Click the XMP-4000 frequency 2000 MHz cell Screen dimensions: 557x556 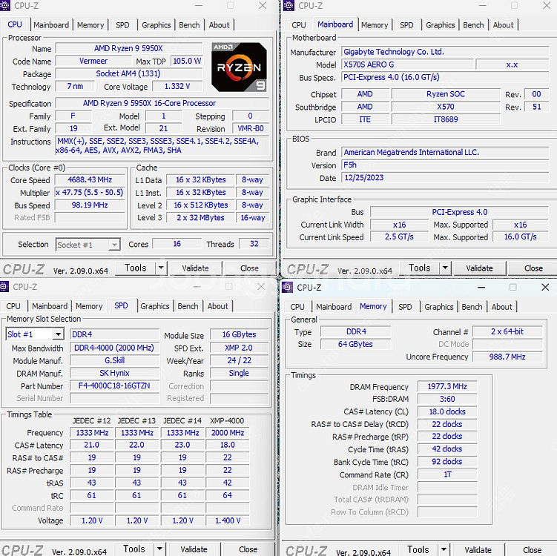tap(228, 433)
